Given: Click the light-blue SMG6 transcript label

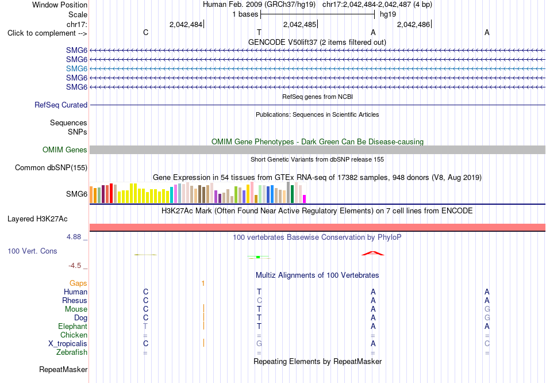Looking at the screenshot, I should [x=76, y=68].
